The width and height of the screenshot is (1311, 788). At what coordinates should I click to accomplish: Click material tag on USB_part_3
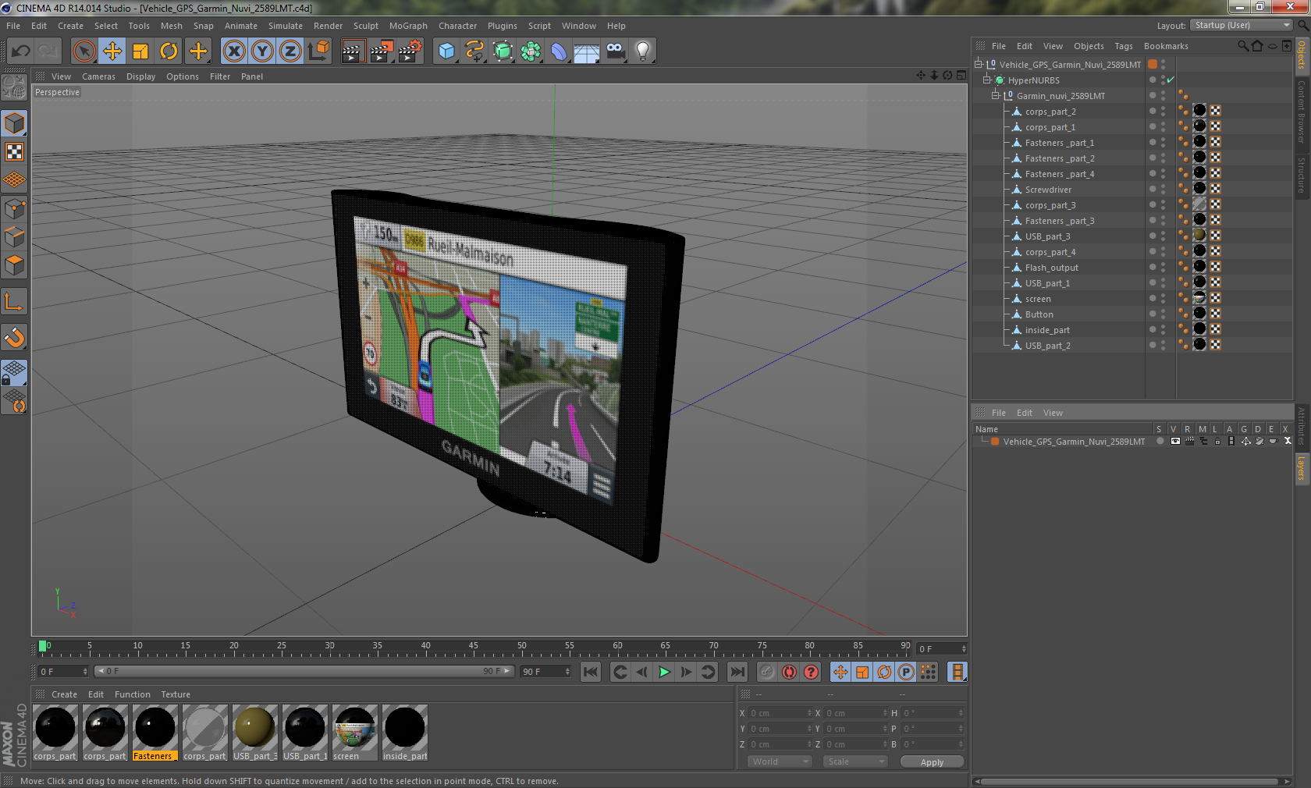[1199, 235]
